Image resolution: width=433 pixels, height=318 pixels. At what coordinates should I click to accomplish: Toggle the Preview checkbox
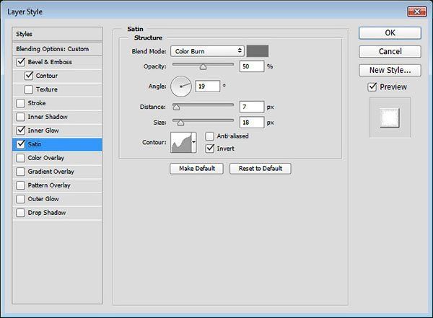tap(372, 87)
